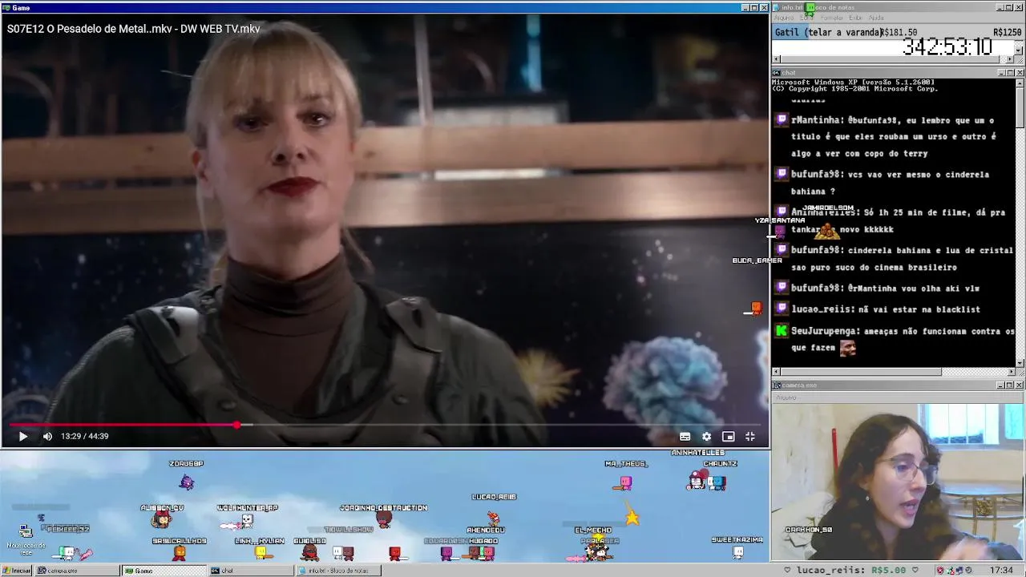Click the video title S07E12 O Pesadelo de Metal
1026x577 pixels.
click(134, 29)
